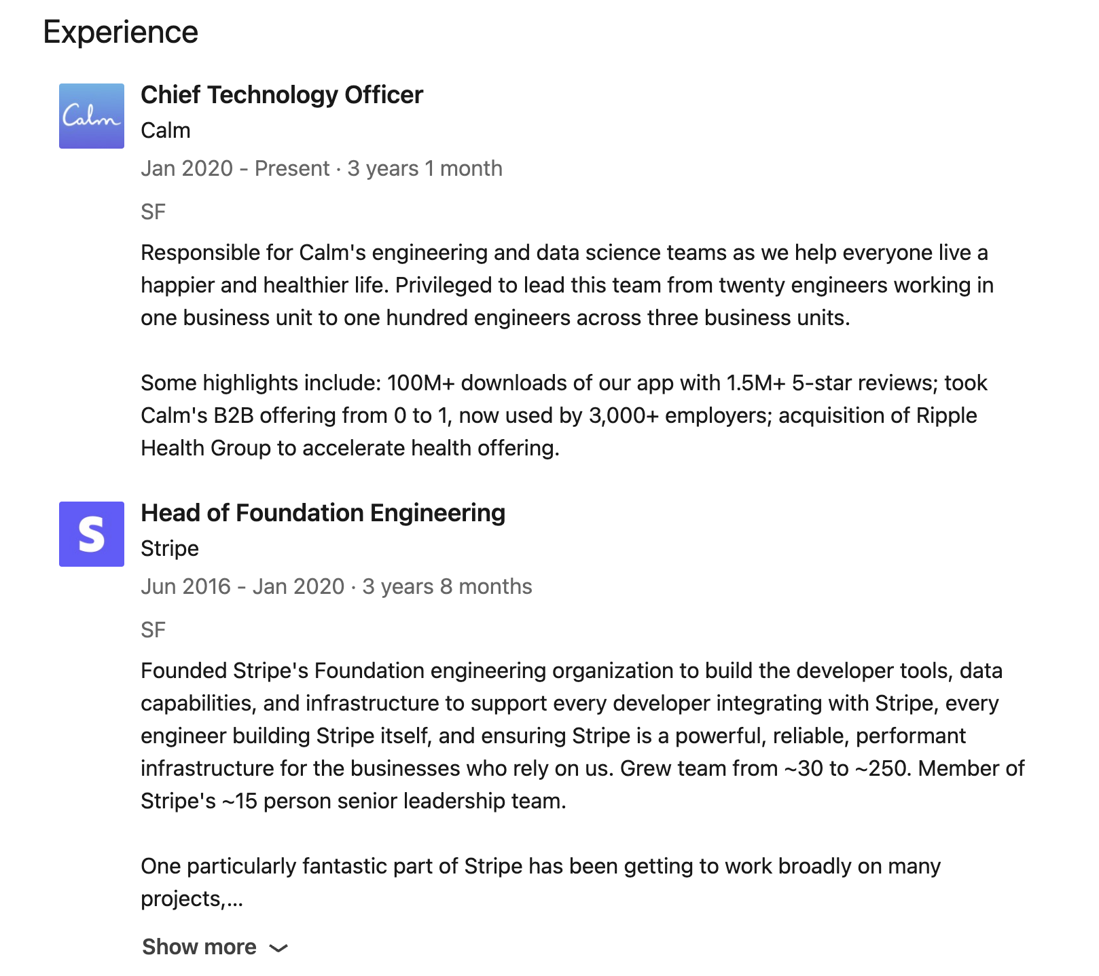Click the Stripe icon beside Head of Foundation Engineering

91,533
